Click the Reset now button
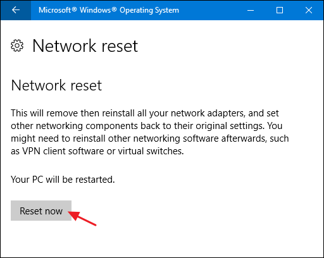This screenshot has height=258, width=324. pos(41,211)
